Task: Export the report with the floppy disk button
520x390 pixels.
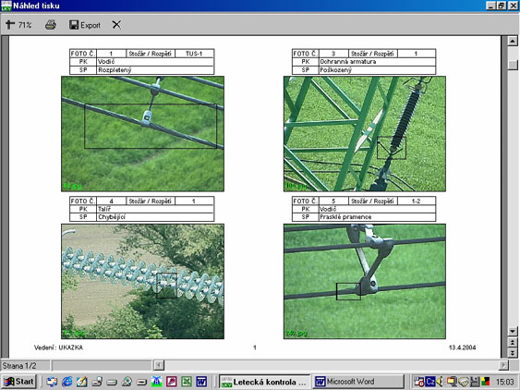Action: coord(85,25)
